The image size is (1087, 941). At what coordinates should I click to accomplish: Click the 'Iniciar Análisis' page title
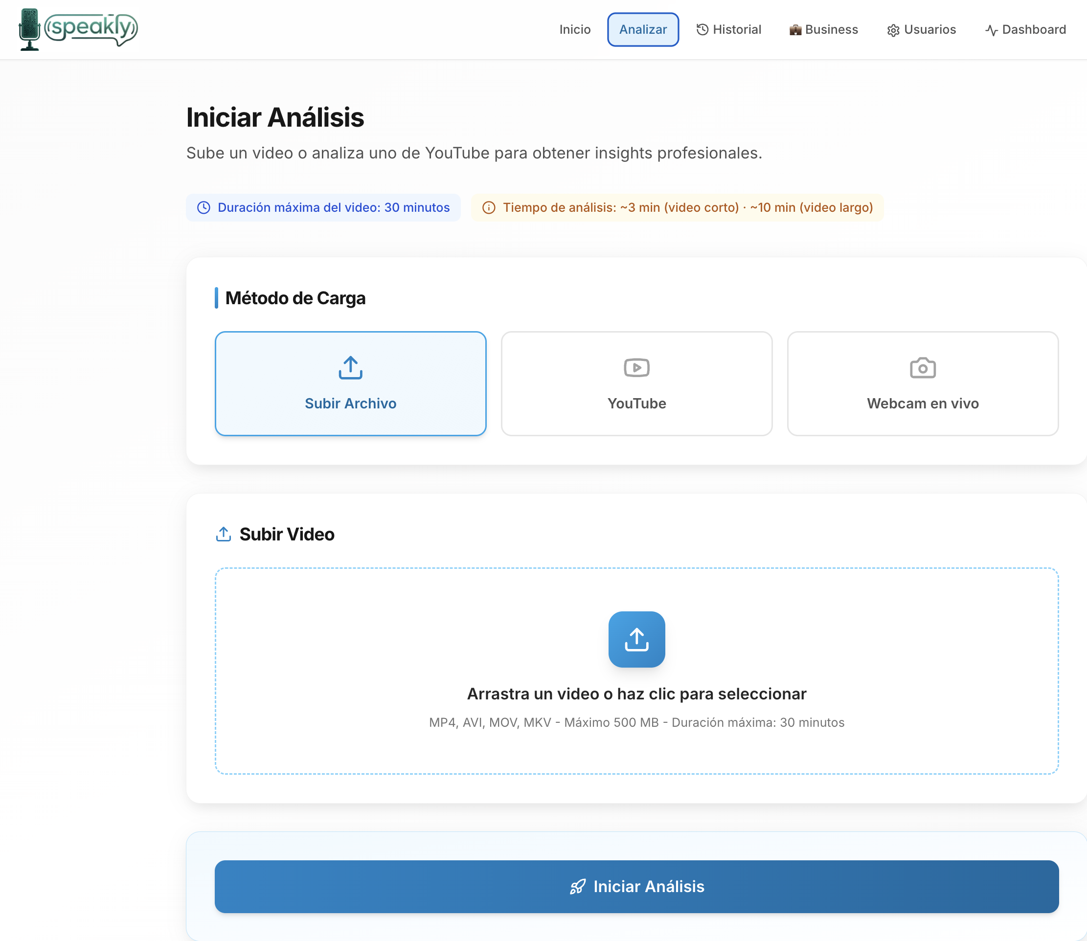(x=274, y=116)
